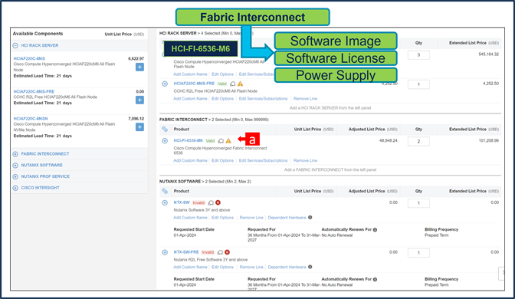The width and height of the screenshot is (515, 299).
Task: Click Add Custom Name for NTX-SW-FRE
Action: coord(190,267)
